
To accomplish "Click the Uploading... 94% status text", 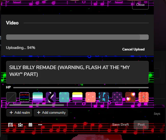I will pyautogui.click(x=21, y=48).
